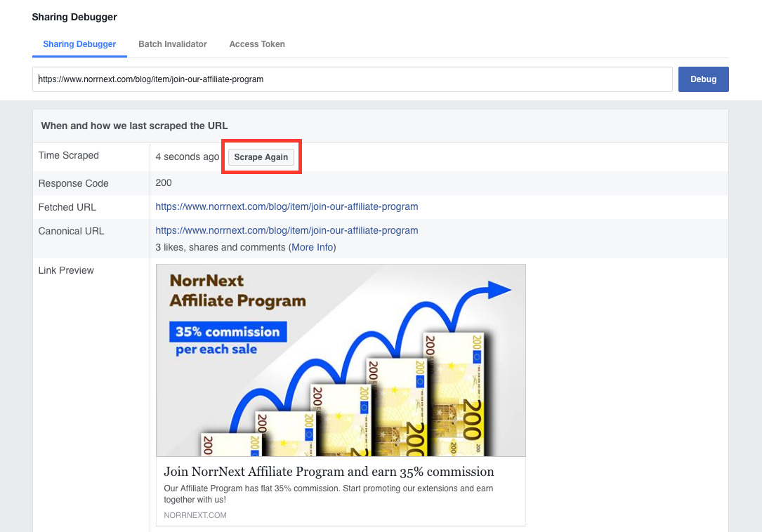Open the Join NorrNext Affiliate Program preview
Screen dimensions: 762x532
tap(328, 471)
